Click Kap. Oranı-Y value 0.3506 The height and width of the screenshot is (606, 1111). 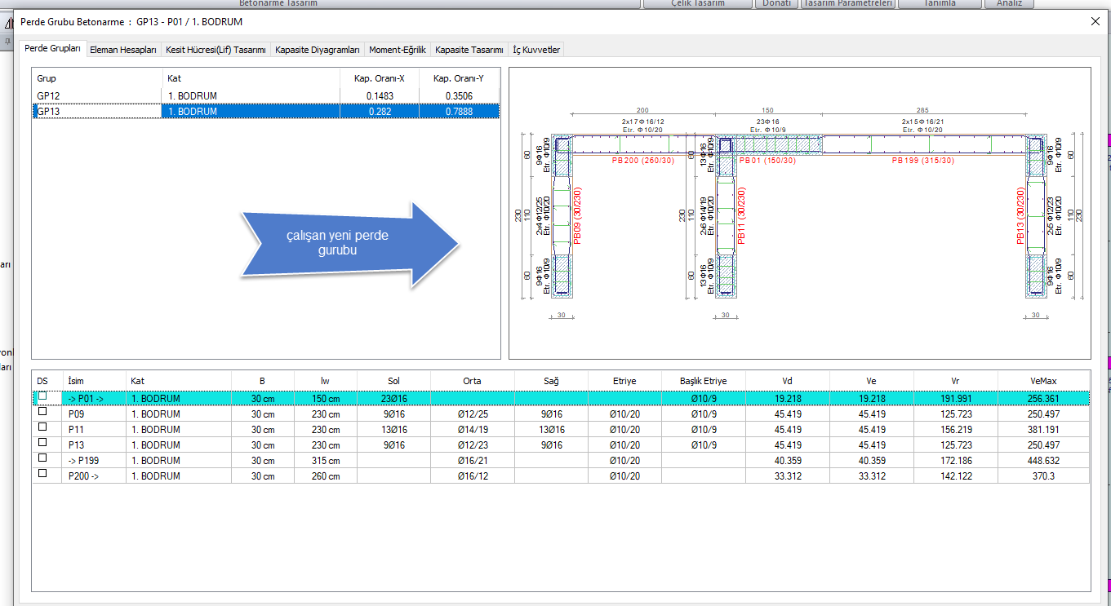click(459, 96)
